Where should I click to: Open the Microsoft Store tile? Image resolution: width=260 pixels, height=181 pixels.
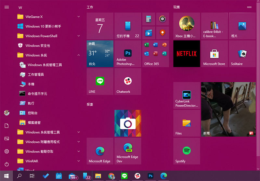(x=214, y=54)
